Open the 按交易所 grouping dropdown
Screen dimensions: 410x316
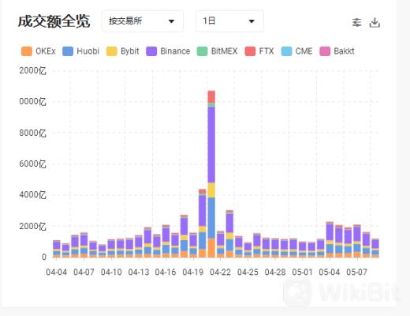(143, 21)
